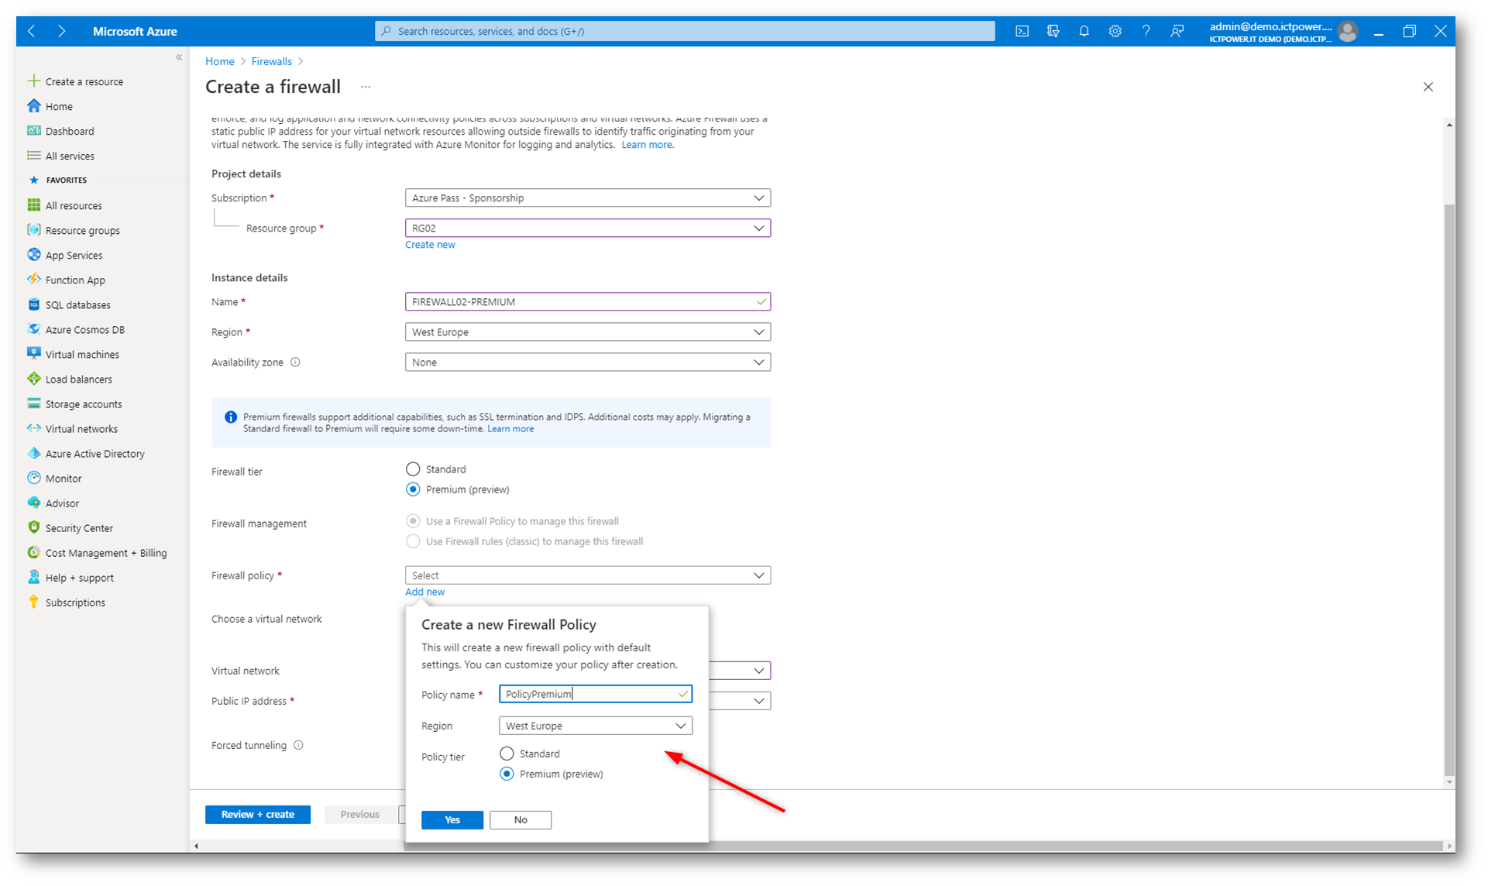The width and height of the screenshot is (1488, 886).
Task: Open the Subscription dropdown
Action: (x=588, y=198)
